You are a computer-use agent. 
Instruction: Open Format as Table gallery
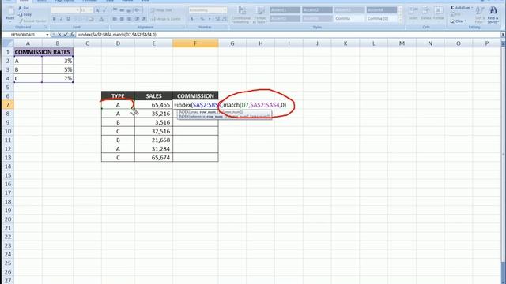coord(260,14)
